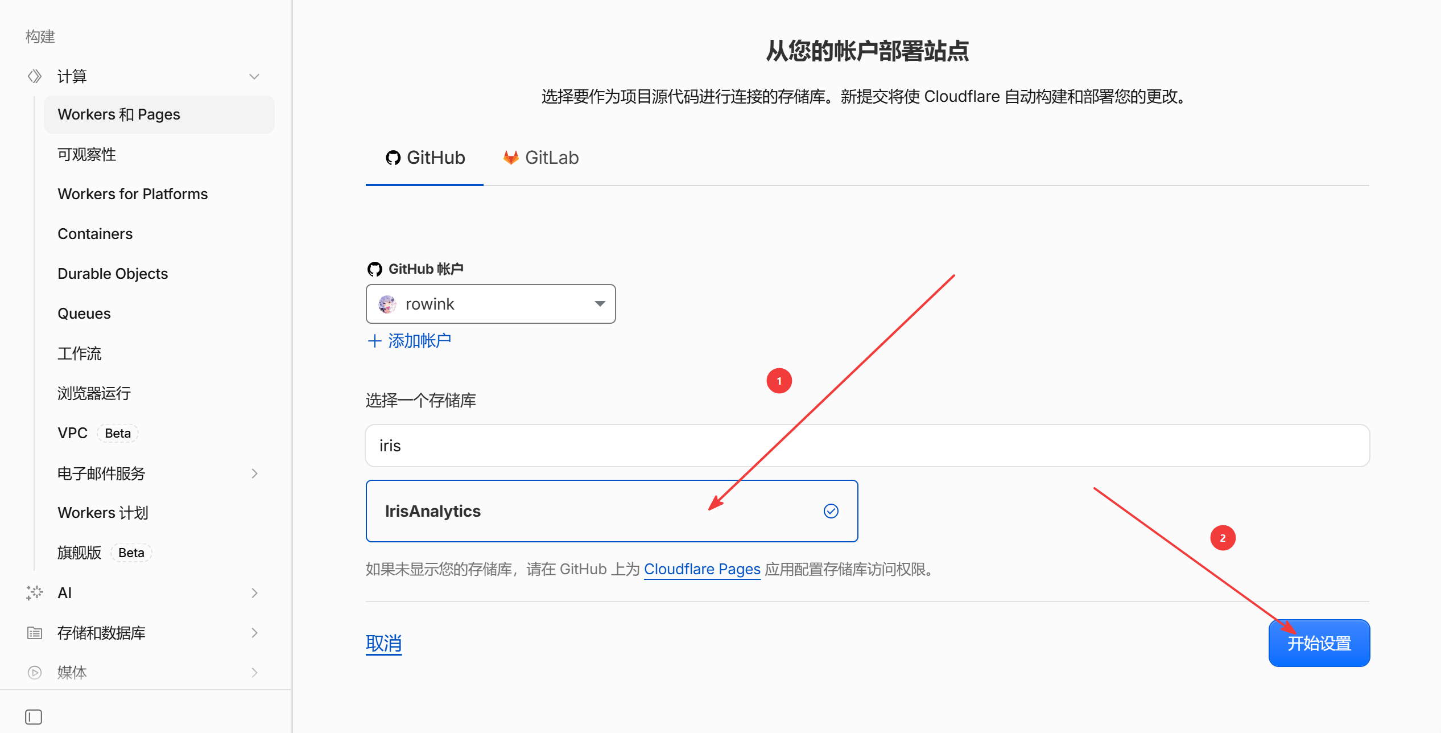Expand the 媒体 section arrow
Viewport: 1441px width, 733px height.
254,673
